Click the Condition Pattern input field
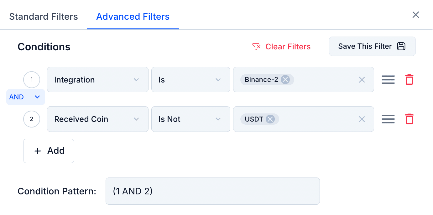Viewport: 433px width, 215px height. (213, 191)
